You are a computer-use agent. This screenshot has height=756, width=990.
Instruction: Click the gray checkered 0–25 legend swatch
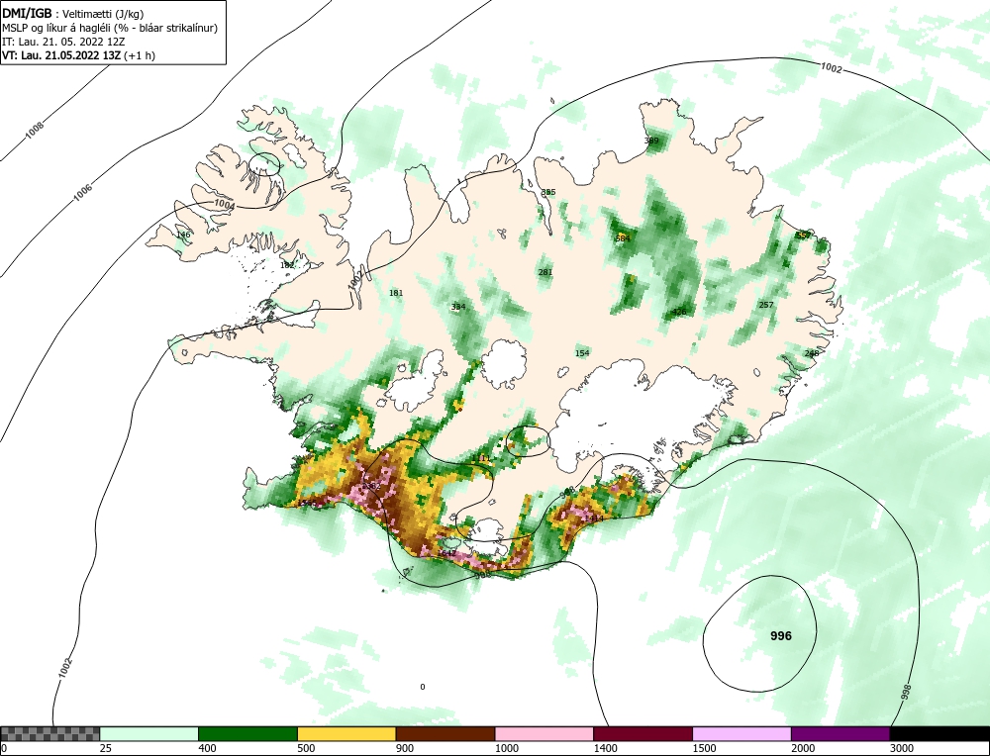point(50,733)
